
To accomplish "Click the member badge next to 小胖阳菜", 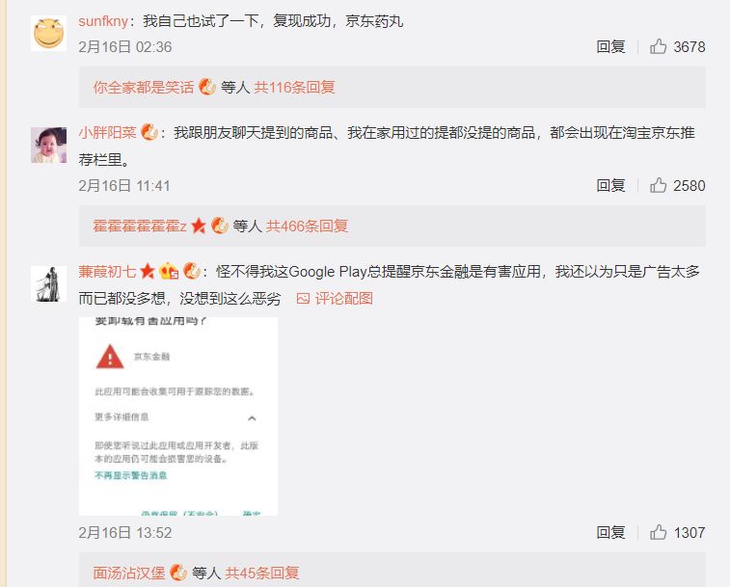I will coord(149,132).
